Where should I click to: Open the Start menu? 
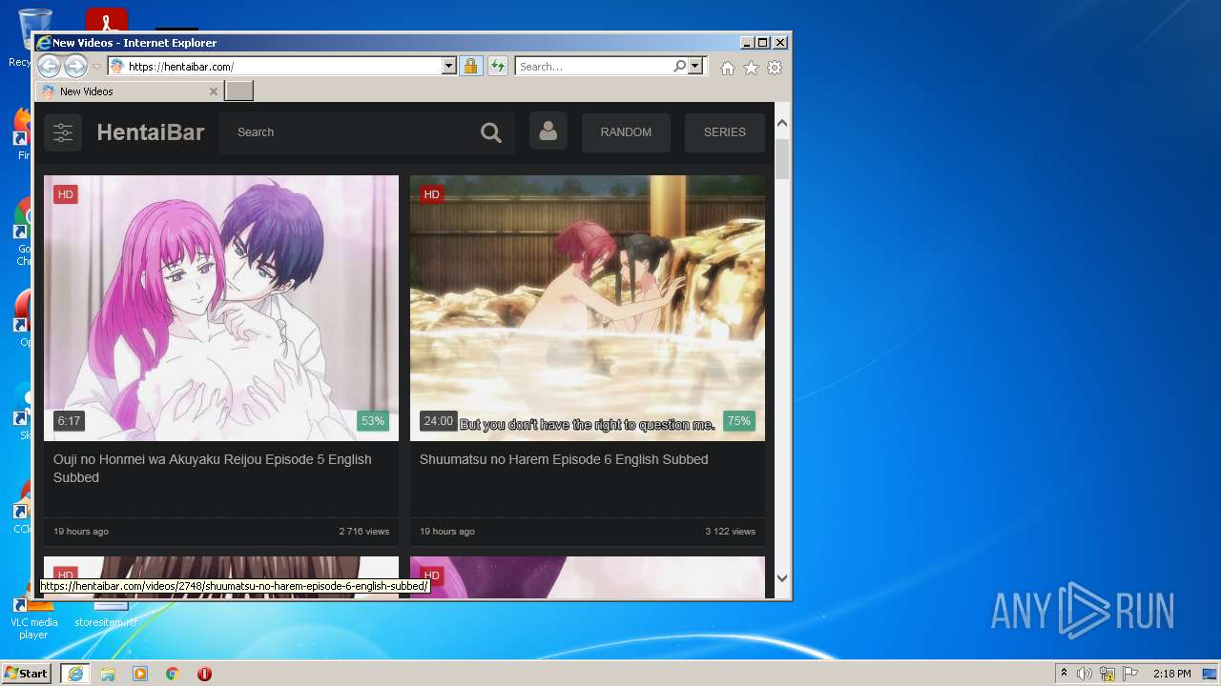click(x=26, y=674)
